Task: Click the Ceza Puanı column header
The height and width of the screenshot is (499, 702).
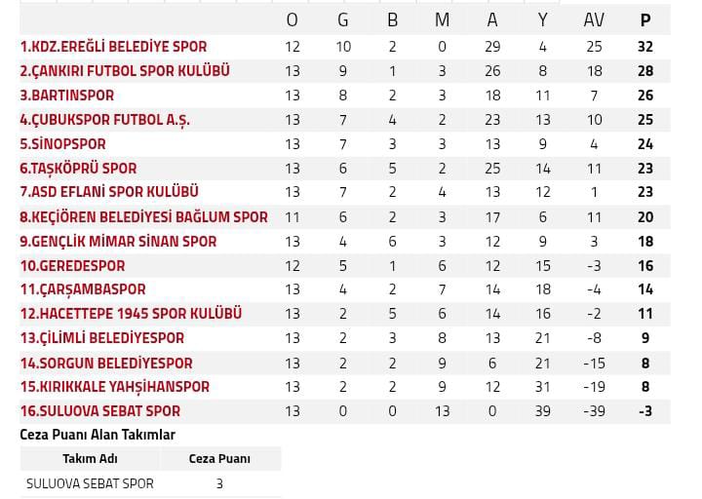Action: [x=219, y=459]
